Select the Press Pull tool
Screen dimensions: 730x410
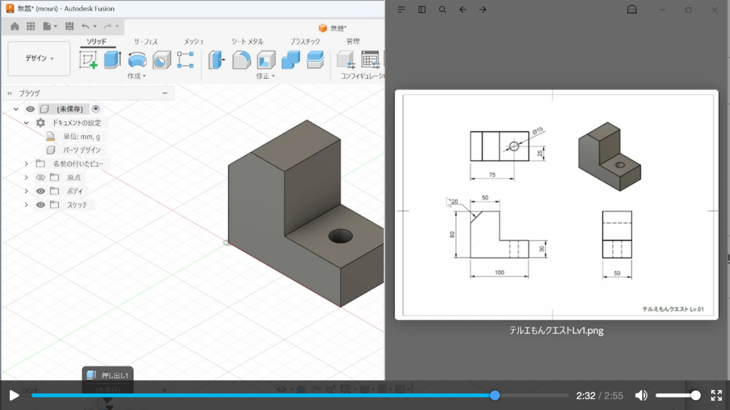217,59
